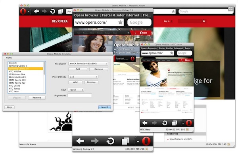This screenshot has width=238, height=155.
Task: Open the Pixel Density dropdown showing 216
Action: tap(83, 77)
